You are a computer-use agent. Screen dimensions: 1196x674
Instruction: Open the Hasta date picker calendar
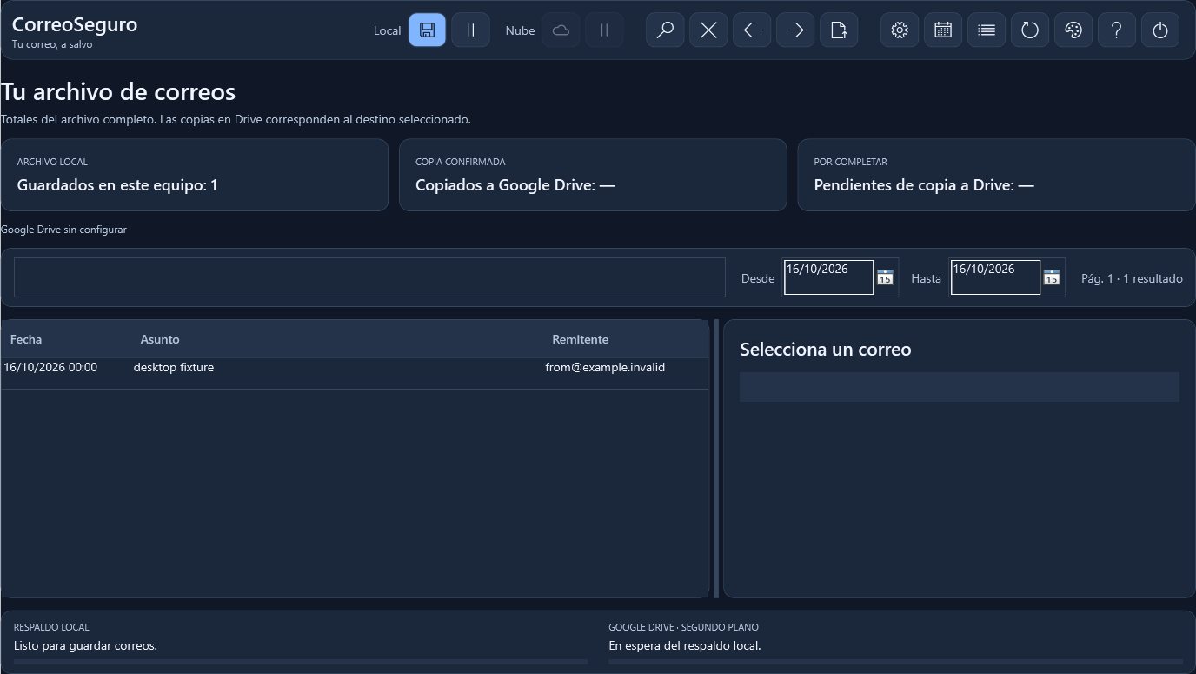1052,277
